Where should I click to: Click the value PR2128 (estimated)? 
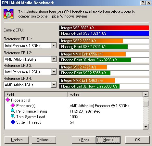(85, 111)
